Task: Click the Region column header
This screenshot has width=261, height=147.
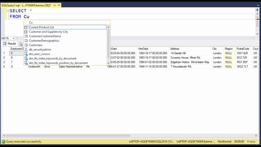Action: 229,49
